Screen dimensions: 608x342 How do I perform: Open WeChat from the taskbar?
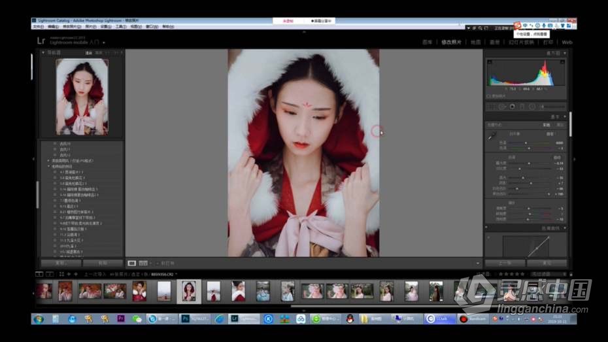point(137,318)
